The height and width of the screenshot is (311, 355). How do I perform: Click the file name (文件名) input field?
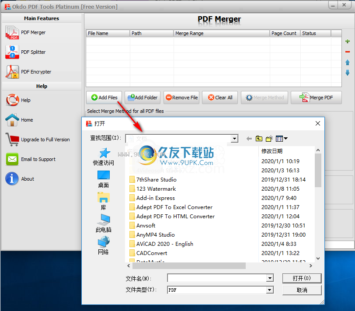217,278
